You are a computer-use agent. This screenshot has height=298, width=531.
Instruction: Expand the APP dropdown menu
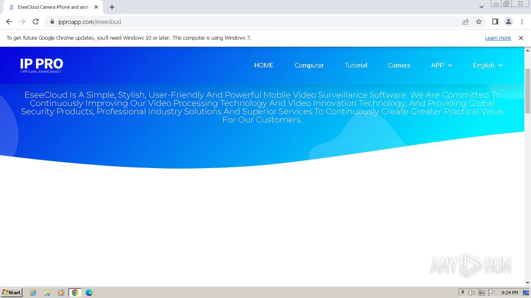441,65
